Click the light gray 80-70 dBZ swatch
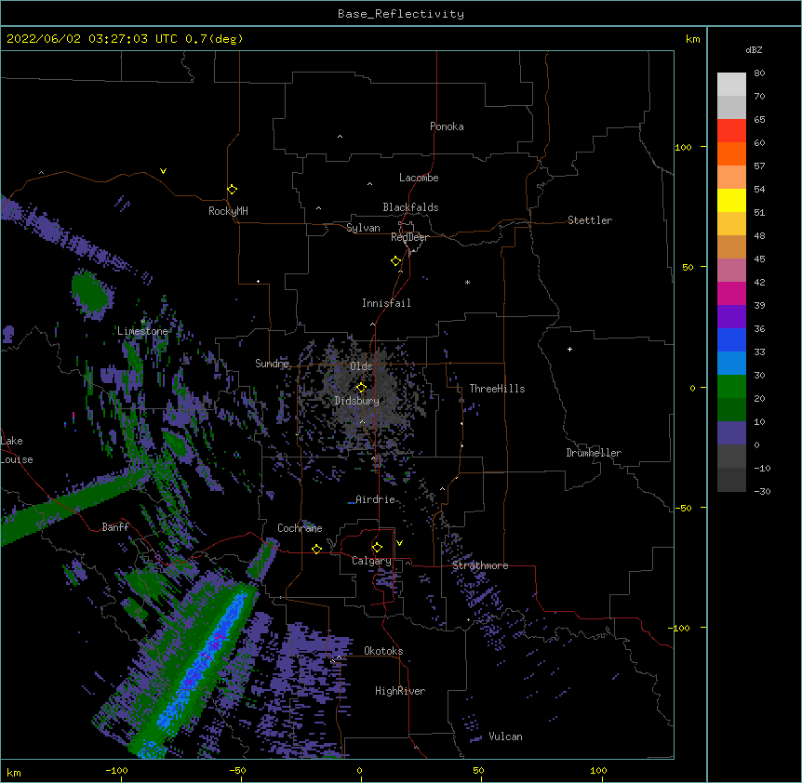This screenshot has width=802, height=783. click(731, 85)
